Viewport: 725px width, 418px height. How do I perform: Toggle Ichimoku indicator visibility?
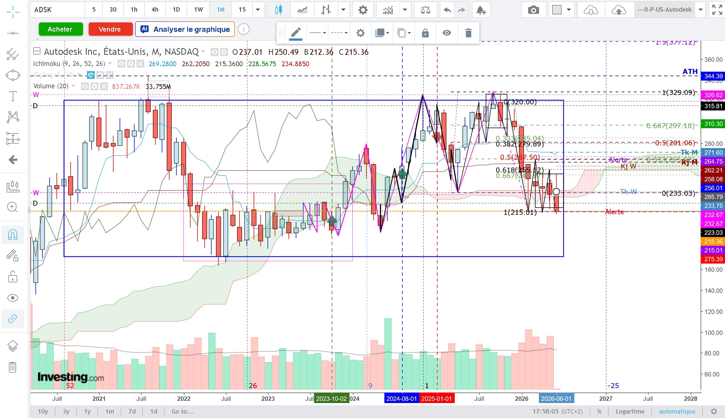pyautogui.click(x=122, y=64)
